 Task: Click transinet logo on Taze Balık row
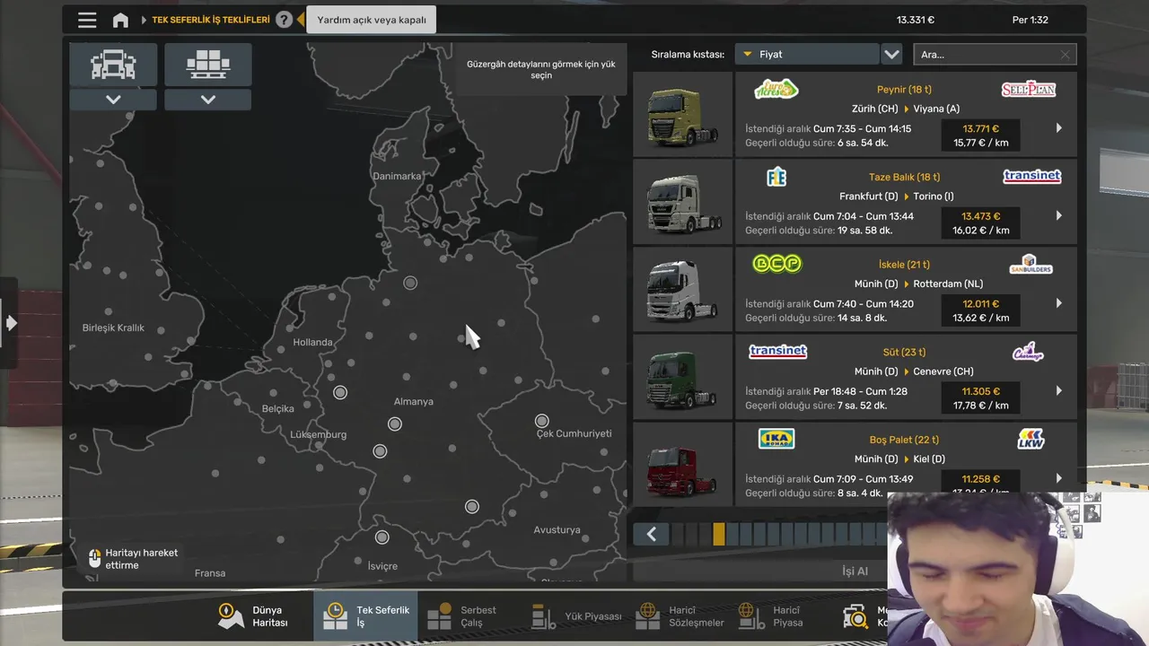(x=1032, y=177)
